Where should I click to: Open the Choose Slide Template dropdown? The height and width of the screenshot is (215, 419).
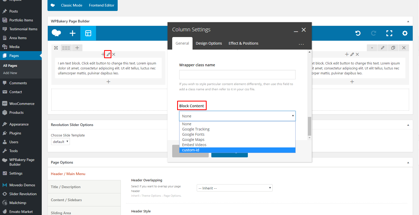60,142
